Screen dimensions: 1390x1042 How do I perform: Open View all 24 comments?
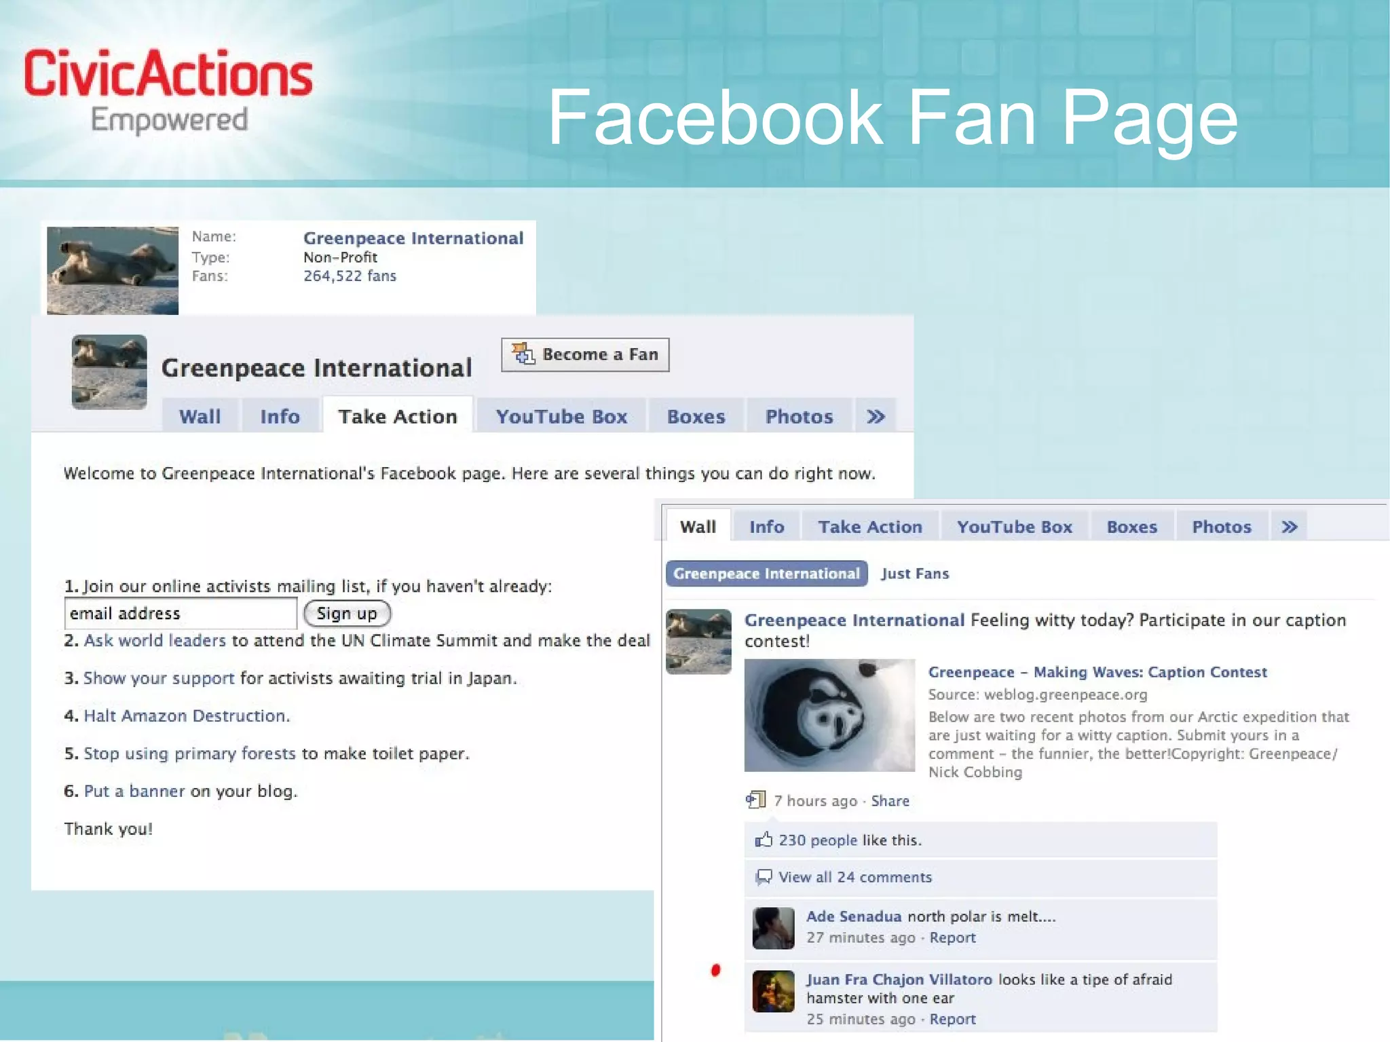855,876
